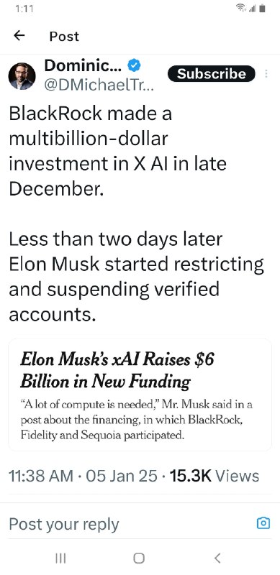Tap the Wi-Fi status icon
The width and height of the screenshot is (280, 575).
click(x=240, y=9)
